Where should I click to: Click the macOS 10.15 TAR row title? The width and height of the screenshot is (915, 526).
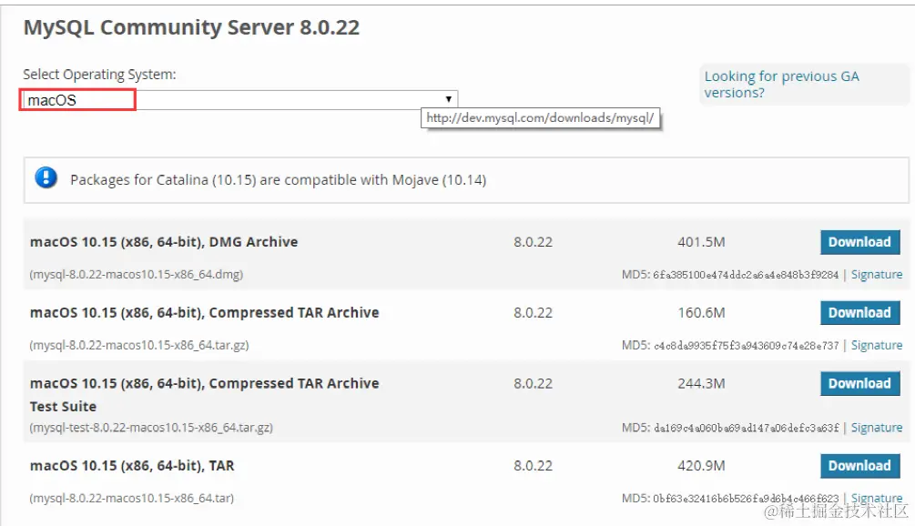(132, 466)
